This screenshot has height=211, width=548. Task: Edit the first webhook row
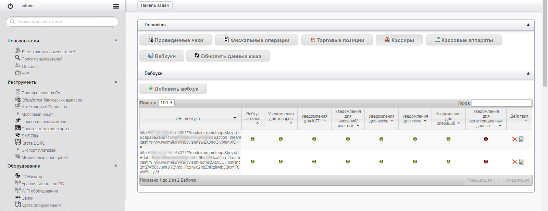[x=522, y=139]
